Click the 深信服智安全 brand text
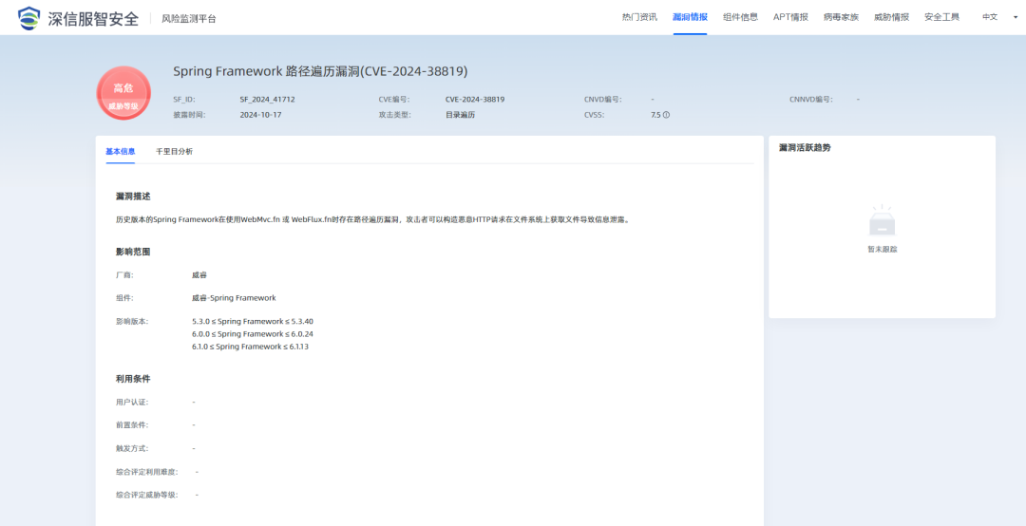 pyautogui.click(x=93, y=18)
